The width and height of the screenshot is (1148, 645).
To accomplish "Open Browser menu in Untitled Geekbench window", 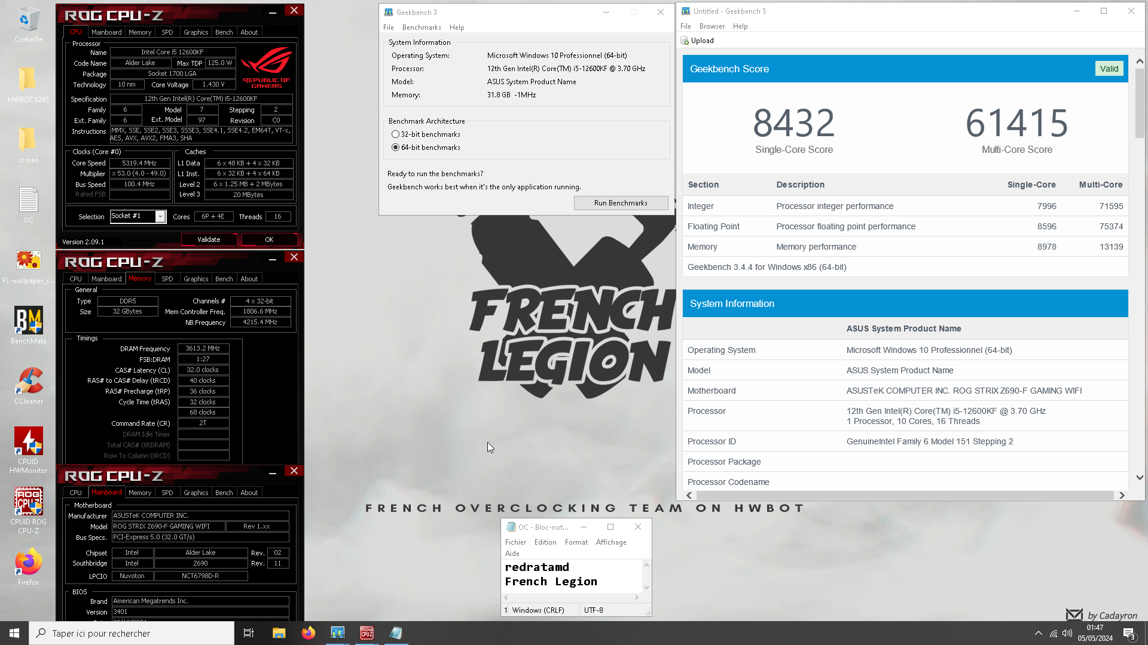I will click(x=712, y=26).
